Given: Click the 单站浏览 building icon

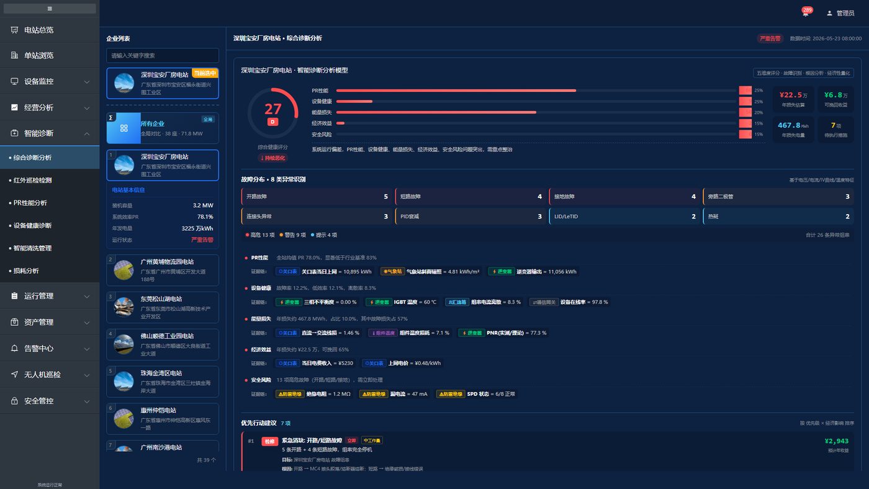Looking at the screenshot, I should coord(14,55).
